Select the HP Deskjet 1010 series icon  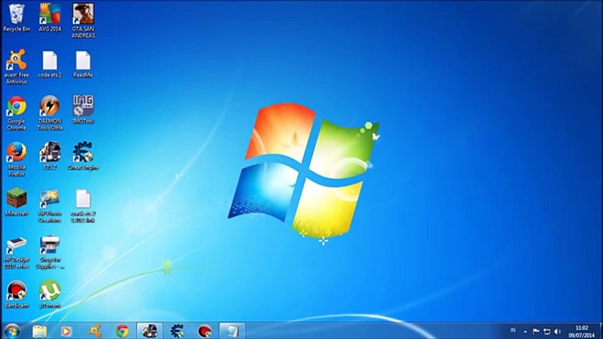click(x=16, y=253)
